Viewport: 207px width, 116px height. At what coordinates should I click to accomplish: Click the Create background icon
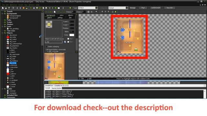[37, 8]
